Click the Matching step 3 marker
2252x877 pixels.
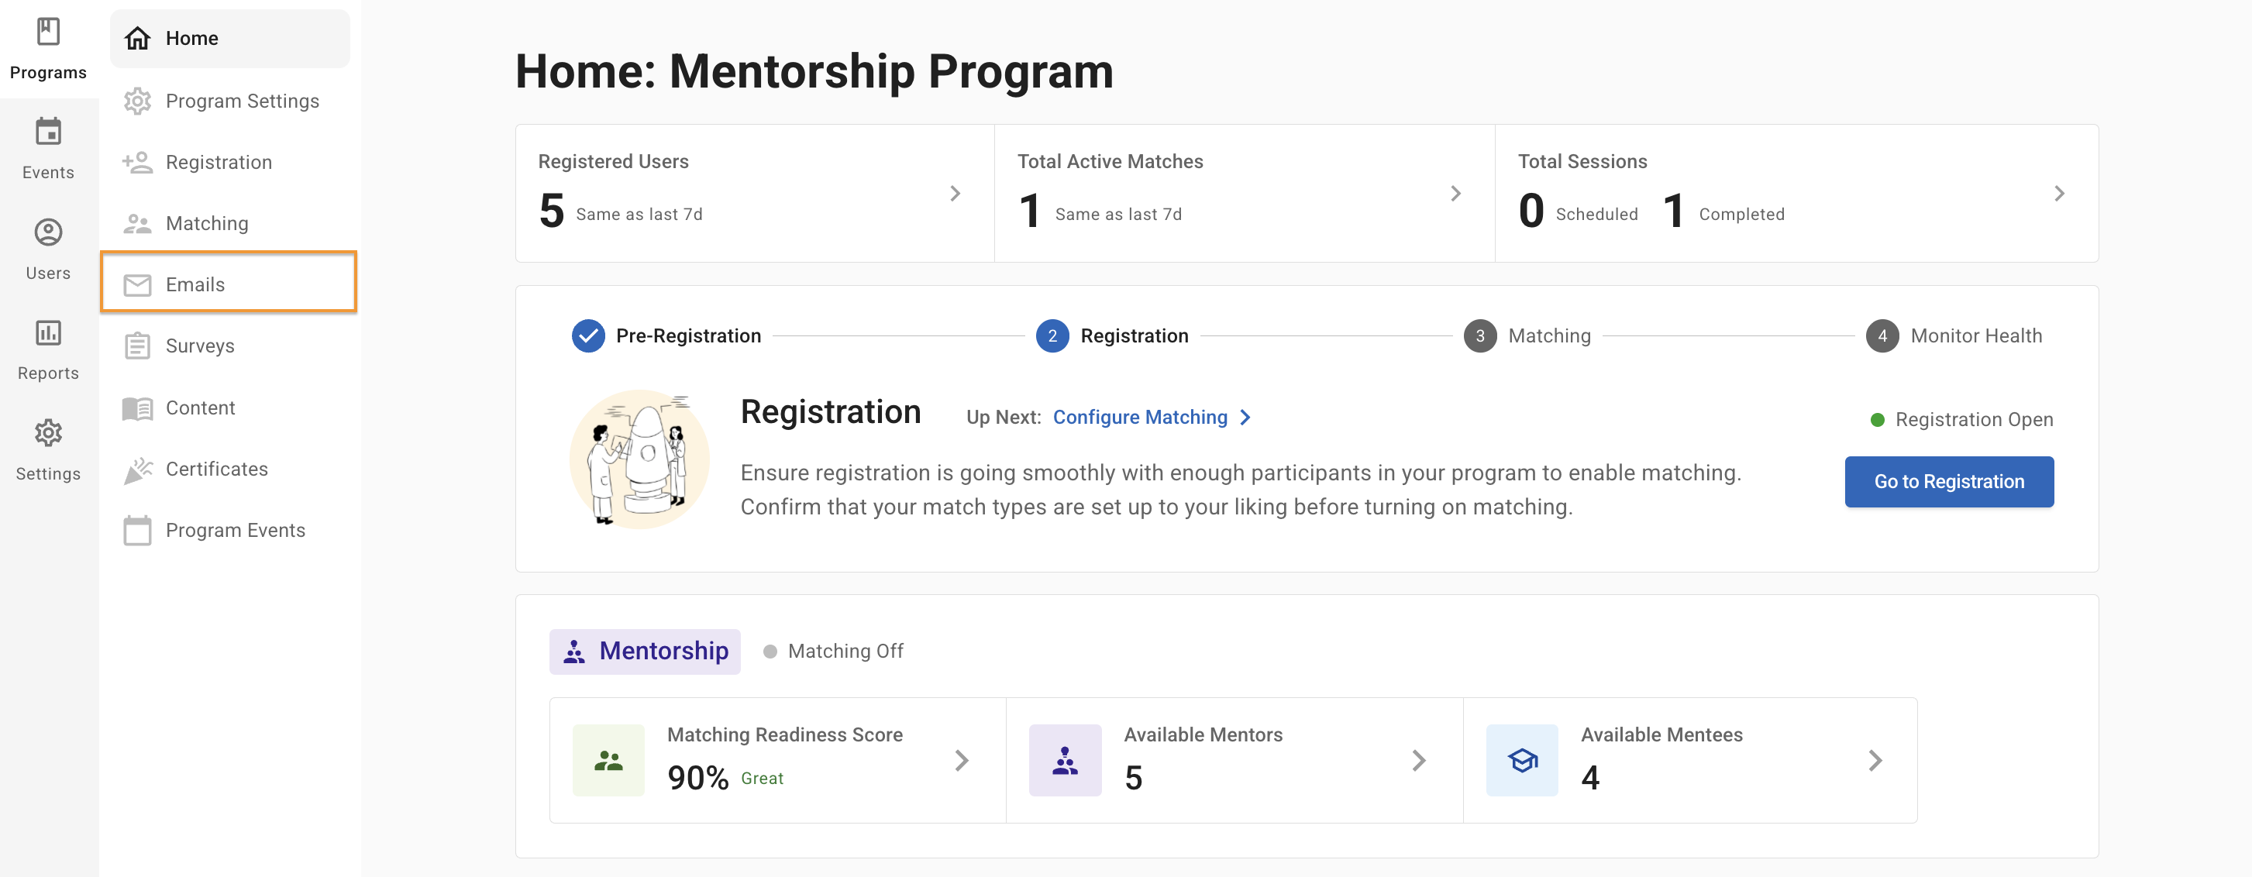pyautogui.click(x=1479, y=335)
